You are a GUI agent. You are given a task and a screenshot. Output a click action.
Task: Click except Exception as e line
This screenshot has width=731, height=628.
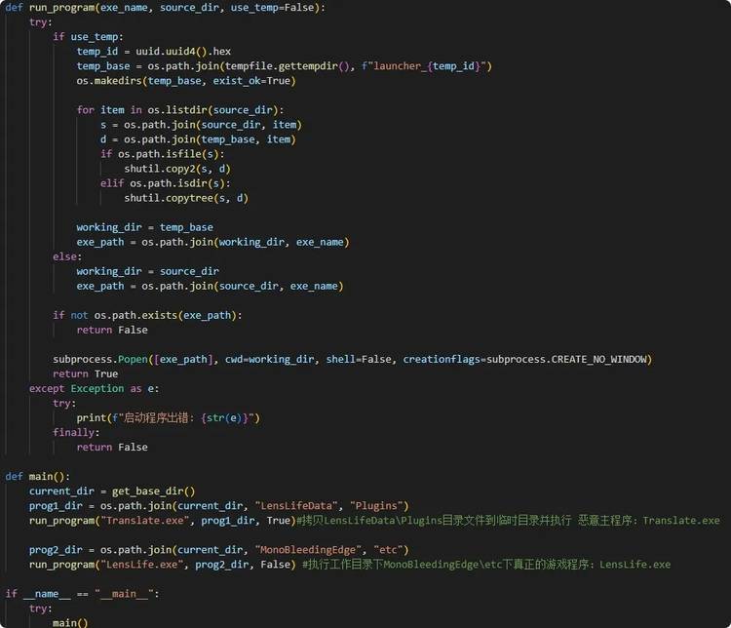tap(94, 389)
